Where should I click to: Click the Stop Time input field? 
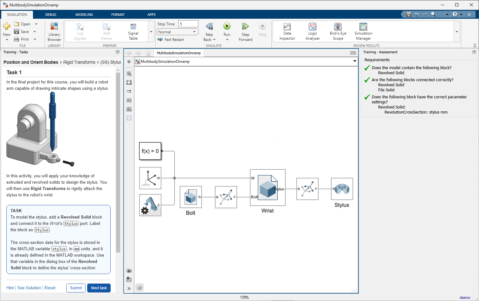pos(188,24)
